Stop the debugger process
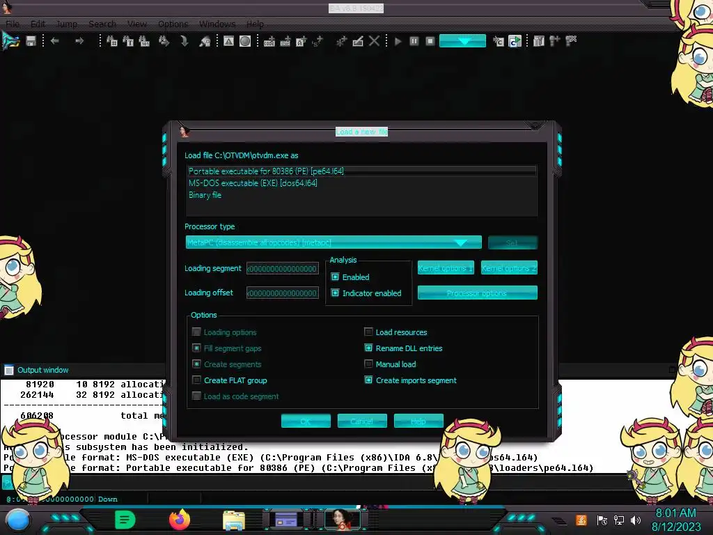 [x=430, y=41]
